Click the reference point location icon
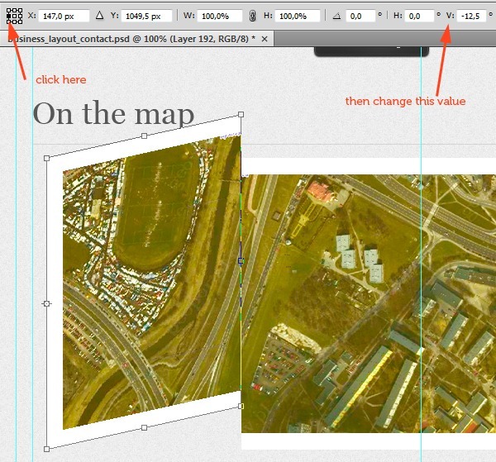Image resolution: width=496 pixels, height=462 pixels. [14, 16]
